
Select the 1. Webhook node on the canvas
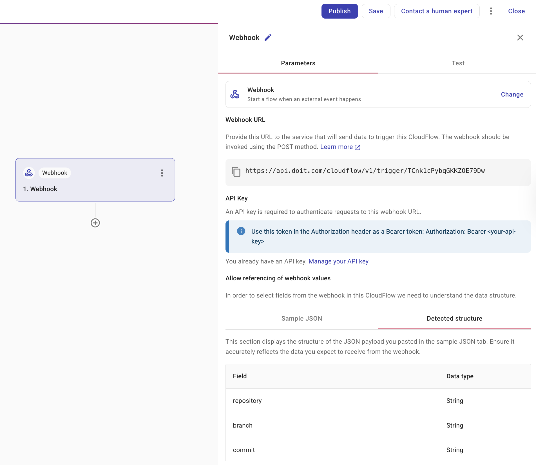tap(95, 180)
